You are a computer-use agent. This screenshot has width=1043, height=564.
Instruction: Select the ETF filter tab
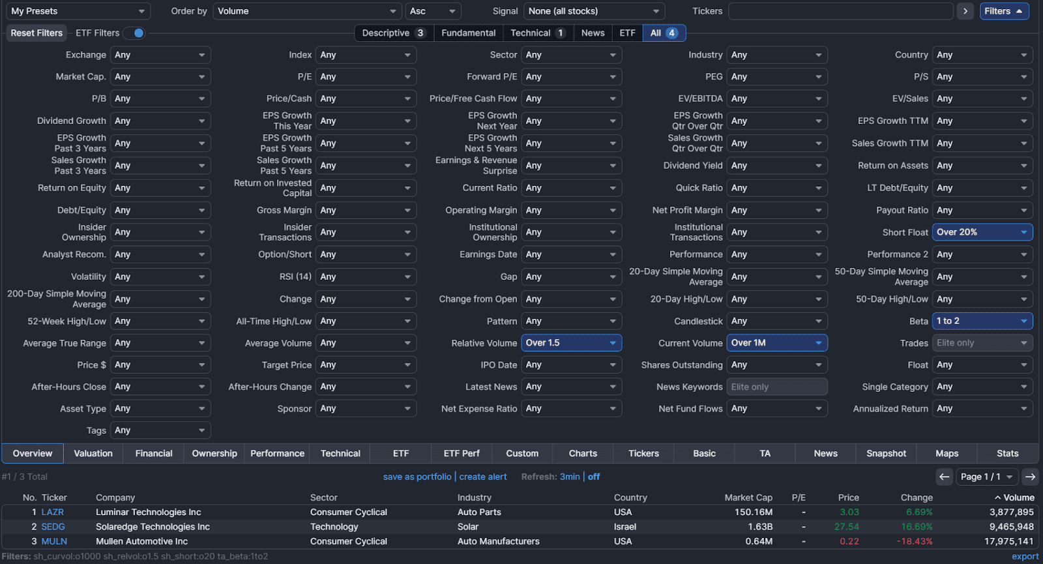coord(628,33)
